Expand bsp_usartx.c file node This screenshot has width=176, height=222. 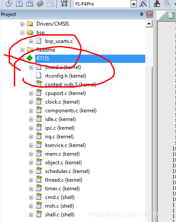coord(31,41)
